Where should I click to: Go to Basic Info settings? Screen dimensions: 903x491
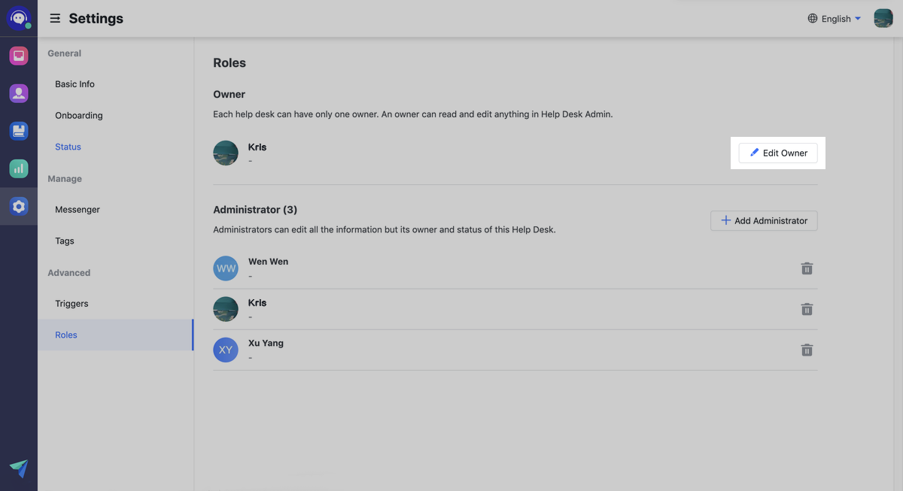click(x=75, y=84)
